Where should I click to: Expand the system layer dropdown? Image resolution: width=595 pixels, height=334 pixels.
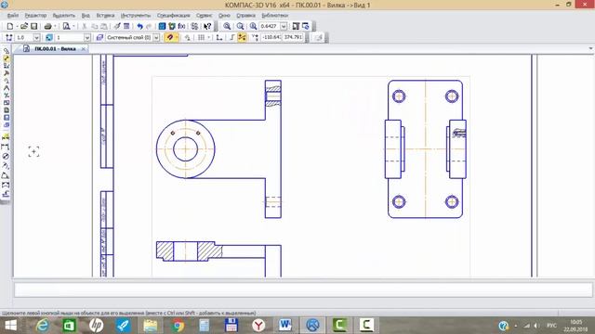coord(156,37)
